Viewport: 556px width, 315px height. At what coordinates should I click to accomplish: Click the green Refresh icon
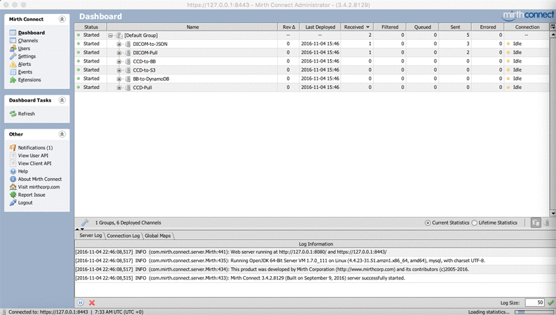(x=13, y=113)
